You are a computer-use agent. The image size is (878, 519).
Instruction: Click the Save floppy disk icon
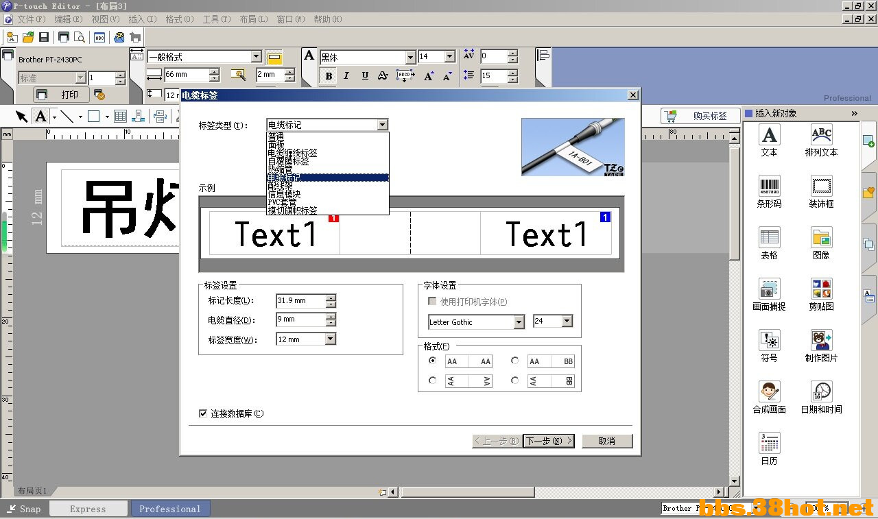coord(44,37)
